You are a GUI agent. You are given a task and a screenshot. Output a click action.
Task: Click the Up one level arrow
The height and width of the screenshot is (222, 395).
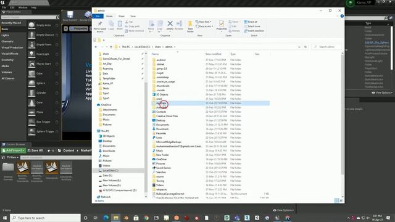pyautogui.click(x=111, y=47)
